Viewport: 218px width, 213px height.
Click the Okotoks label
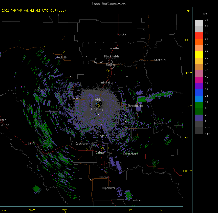pos(104,177)
